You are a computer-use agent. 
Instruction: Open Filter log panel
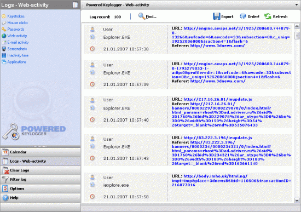click(x=40, y=180)
